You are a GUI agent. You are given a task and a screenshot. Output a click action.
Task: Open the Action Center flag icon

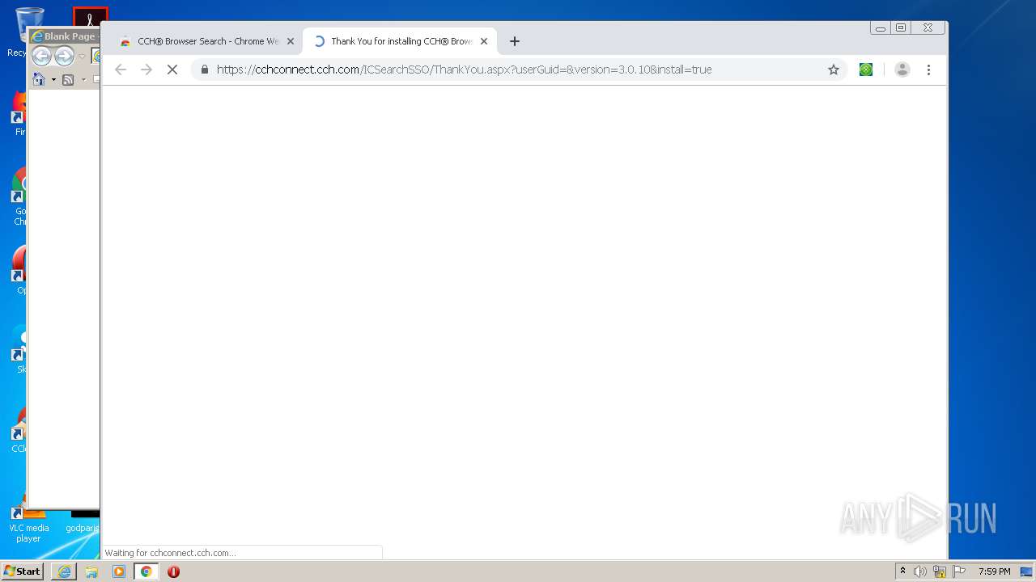tap(959, 571)
